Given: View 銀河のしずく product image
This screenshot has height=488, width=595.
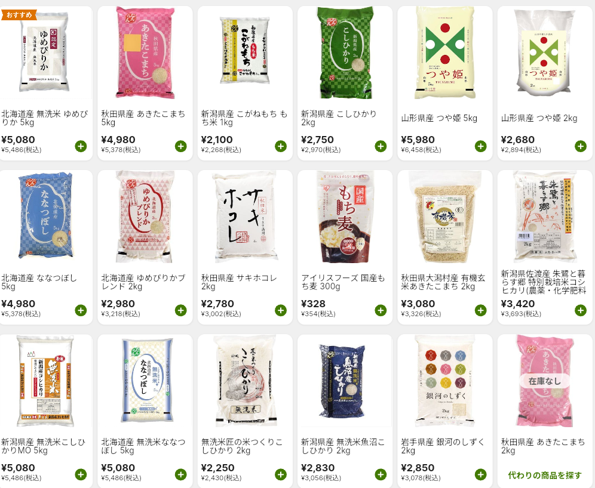Looking at the screenshot, I should [x=444, y=381].
